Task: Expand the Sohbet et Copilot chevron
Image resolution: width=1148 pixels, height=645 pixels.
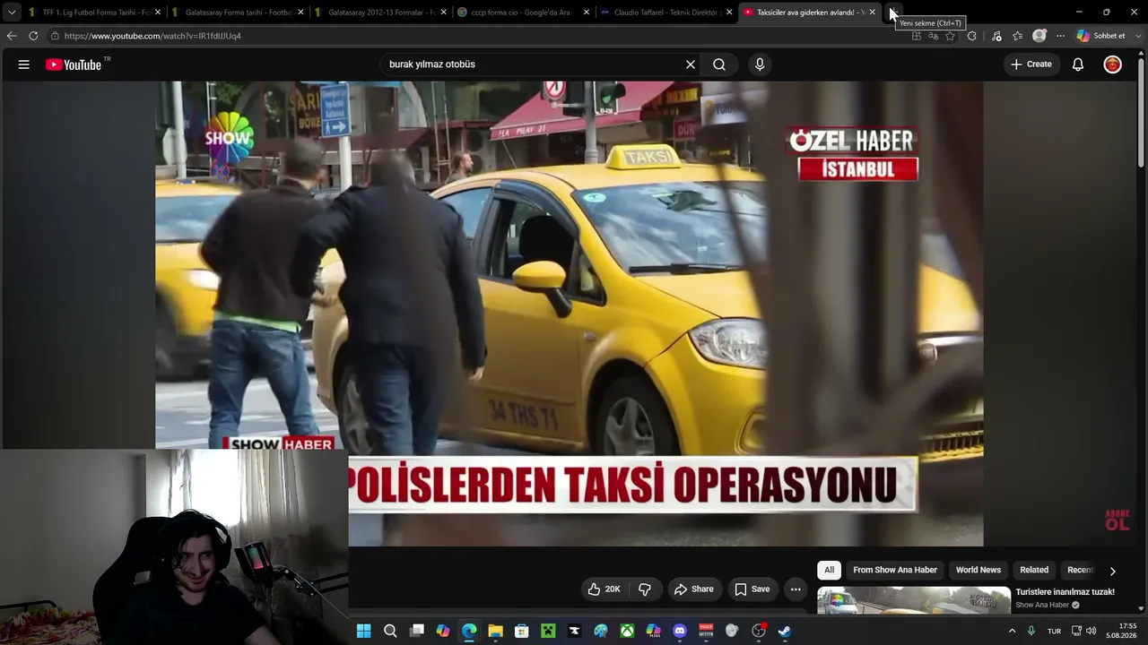Action: click(1137, 36)
